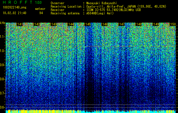Click the HROFFT 1.0.0 title text

22,2
